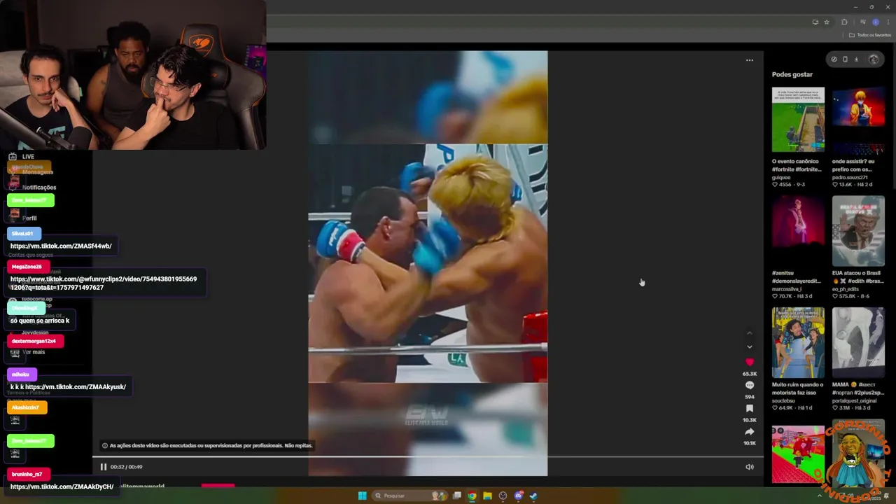Open the comments bubble showing 594
The height and width of the screenshot is (504, 896).
pos(749,385)
